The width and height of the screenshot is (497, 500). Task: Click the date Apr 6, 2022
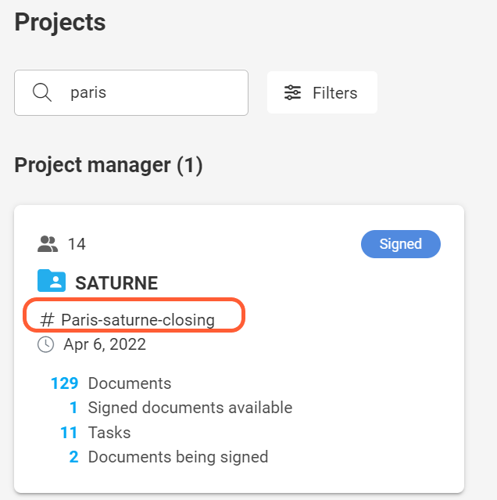(105, 344)
